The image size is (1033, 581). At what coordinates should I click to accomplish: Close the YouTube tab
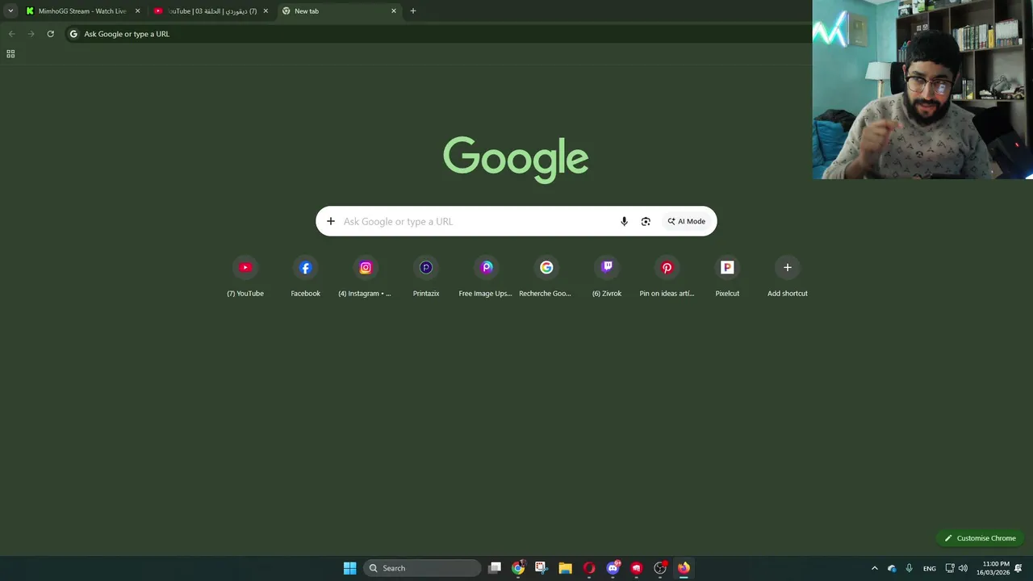266,11
